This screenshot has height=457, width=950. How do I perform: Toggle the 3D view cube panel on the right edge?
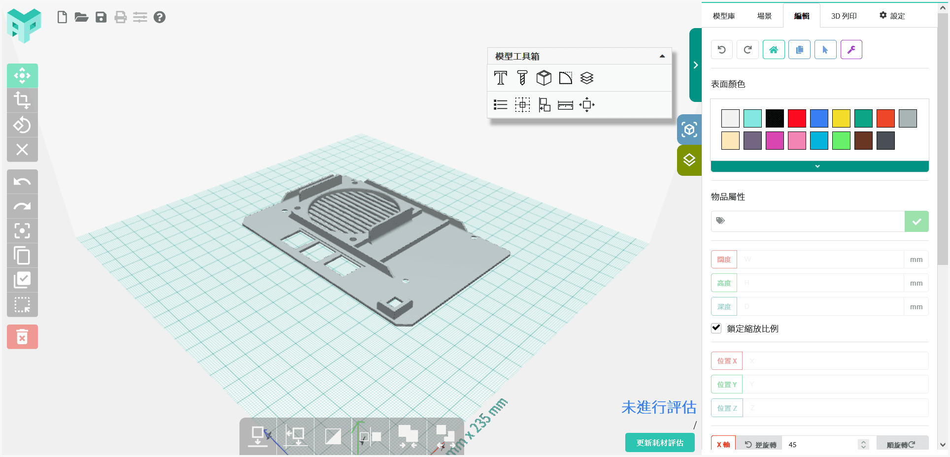click(x=689, y=130)
